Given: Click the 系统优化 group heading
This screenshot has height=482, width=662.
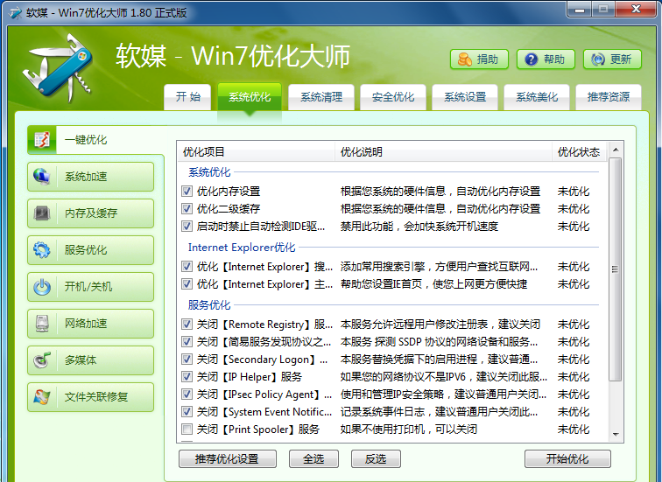Looking at the screenshot, I should tap(209, 172).
